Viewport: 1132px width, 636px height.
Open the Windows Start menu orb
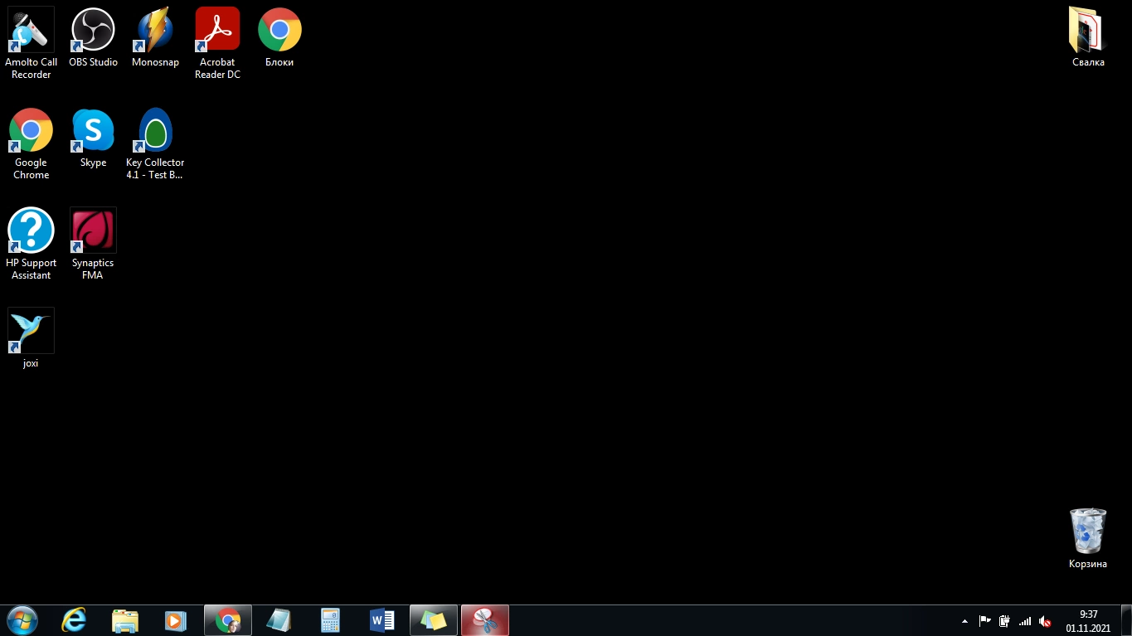[x=22, y=620]
